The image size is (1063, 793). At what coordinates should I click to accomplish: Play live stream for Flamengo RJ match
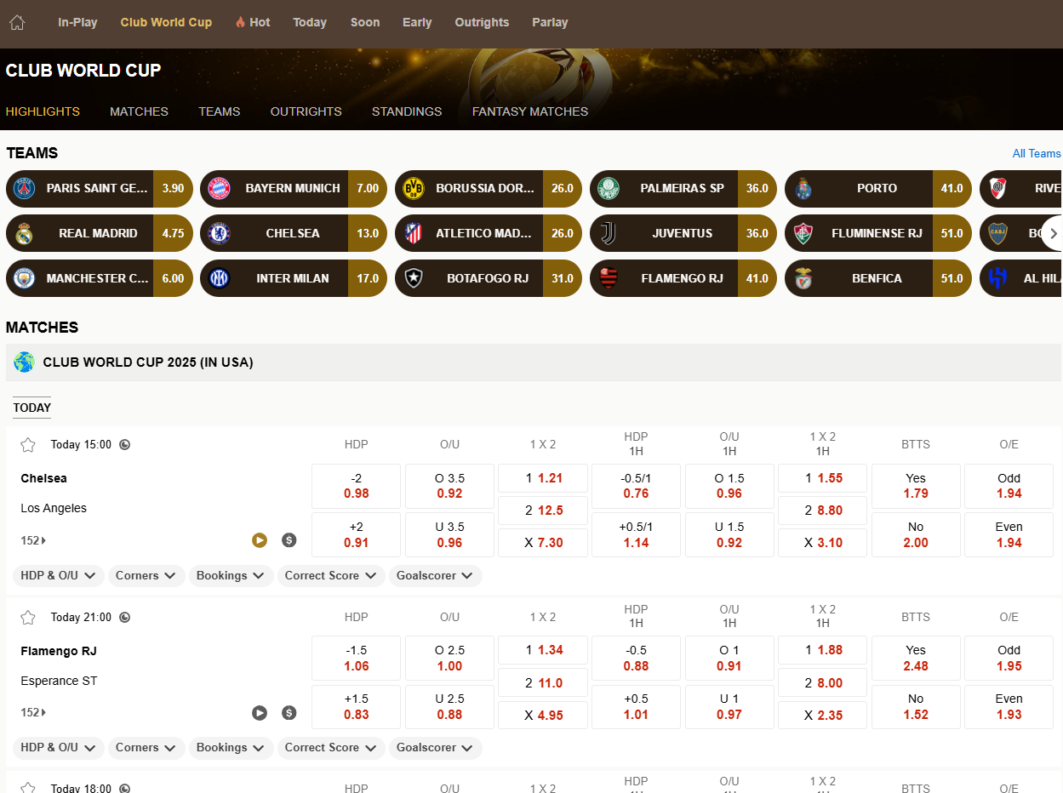[260, 712]
